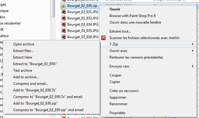Expand the Ouvrir avec submenu arrow
Image resolution: width=199 pixels, height=118 pixels.
click(x=193, y=51)
